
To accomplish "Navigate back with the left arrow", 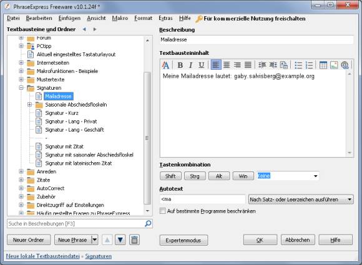I will [x=84, y=29].
